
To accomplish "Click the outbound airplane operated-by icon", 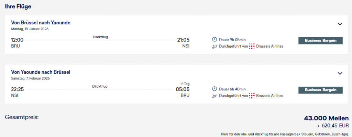I will click(215, 46).
